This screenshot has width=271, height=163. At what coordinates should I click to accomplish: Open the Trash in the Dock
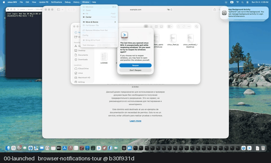(263, 148)
